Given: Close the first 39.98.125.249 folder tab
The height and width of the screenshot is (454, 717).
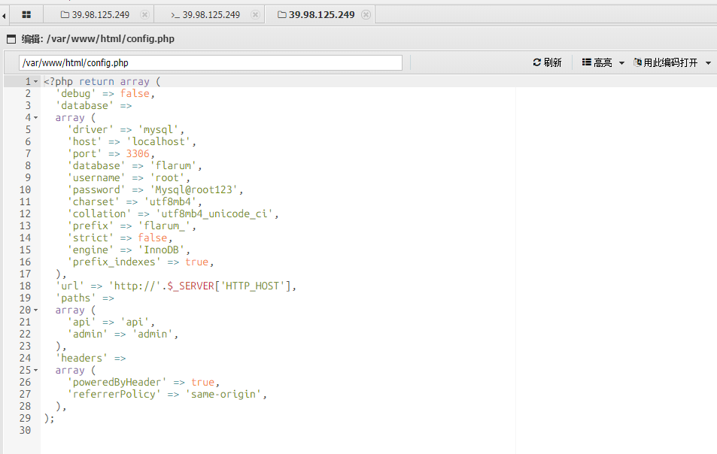Looking at the screenshot, I should click(x=144, y=14).
